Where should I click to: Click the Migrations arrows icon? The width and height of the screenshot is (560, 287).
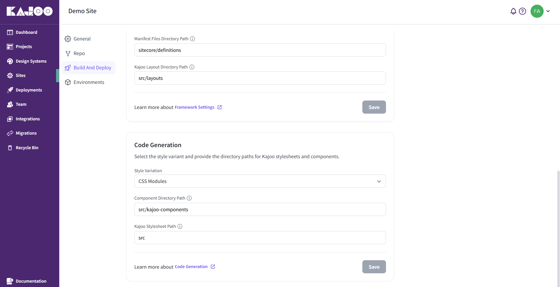pos(10,133)
